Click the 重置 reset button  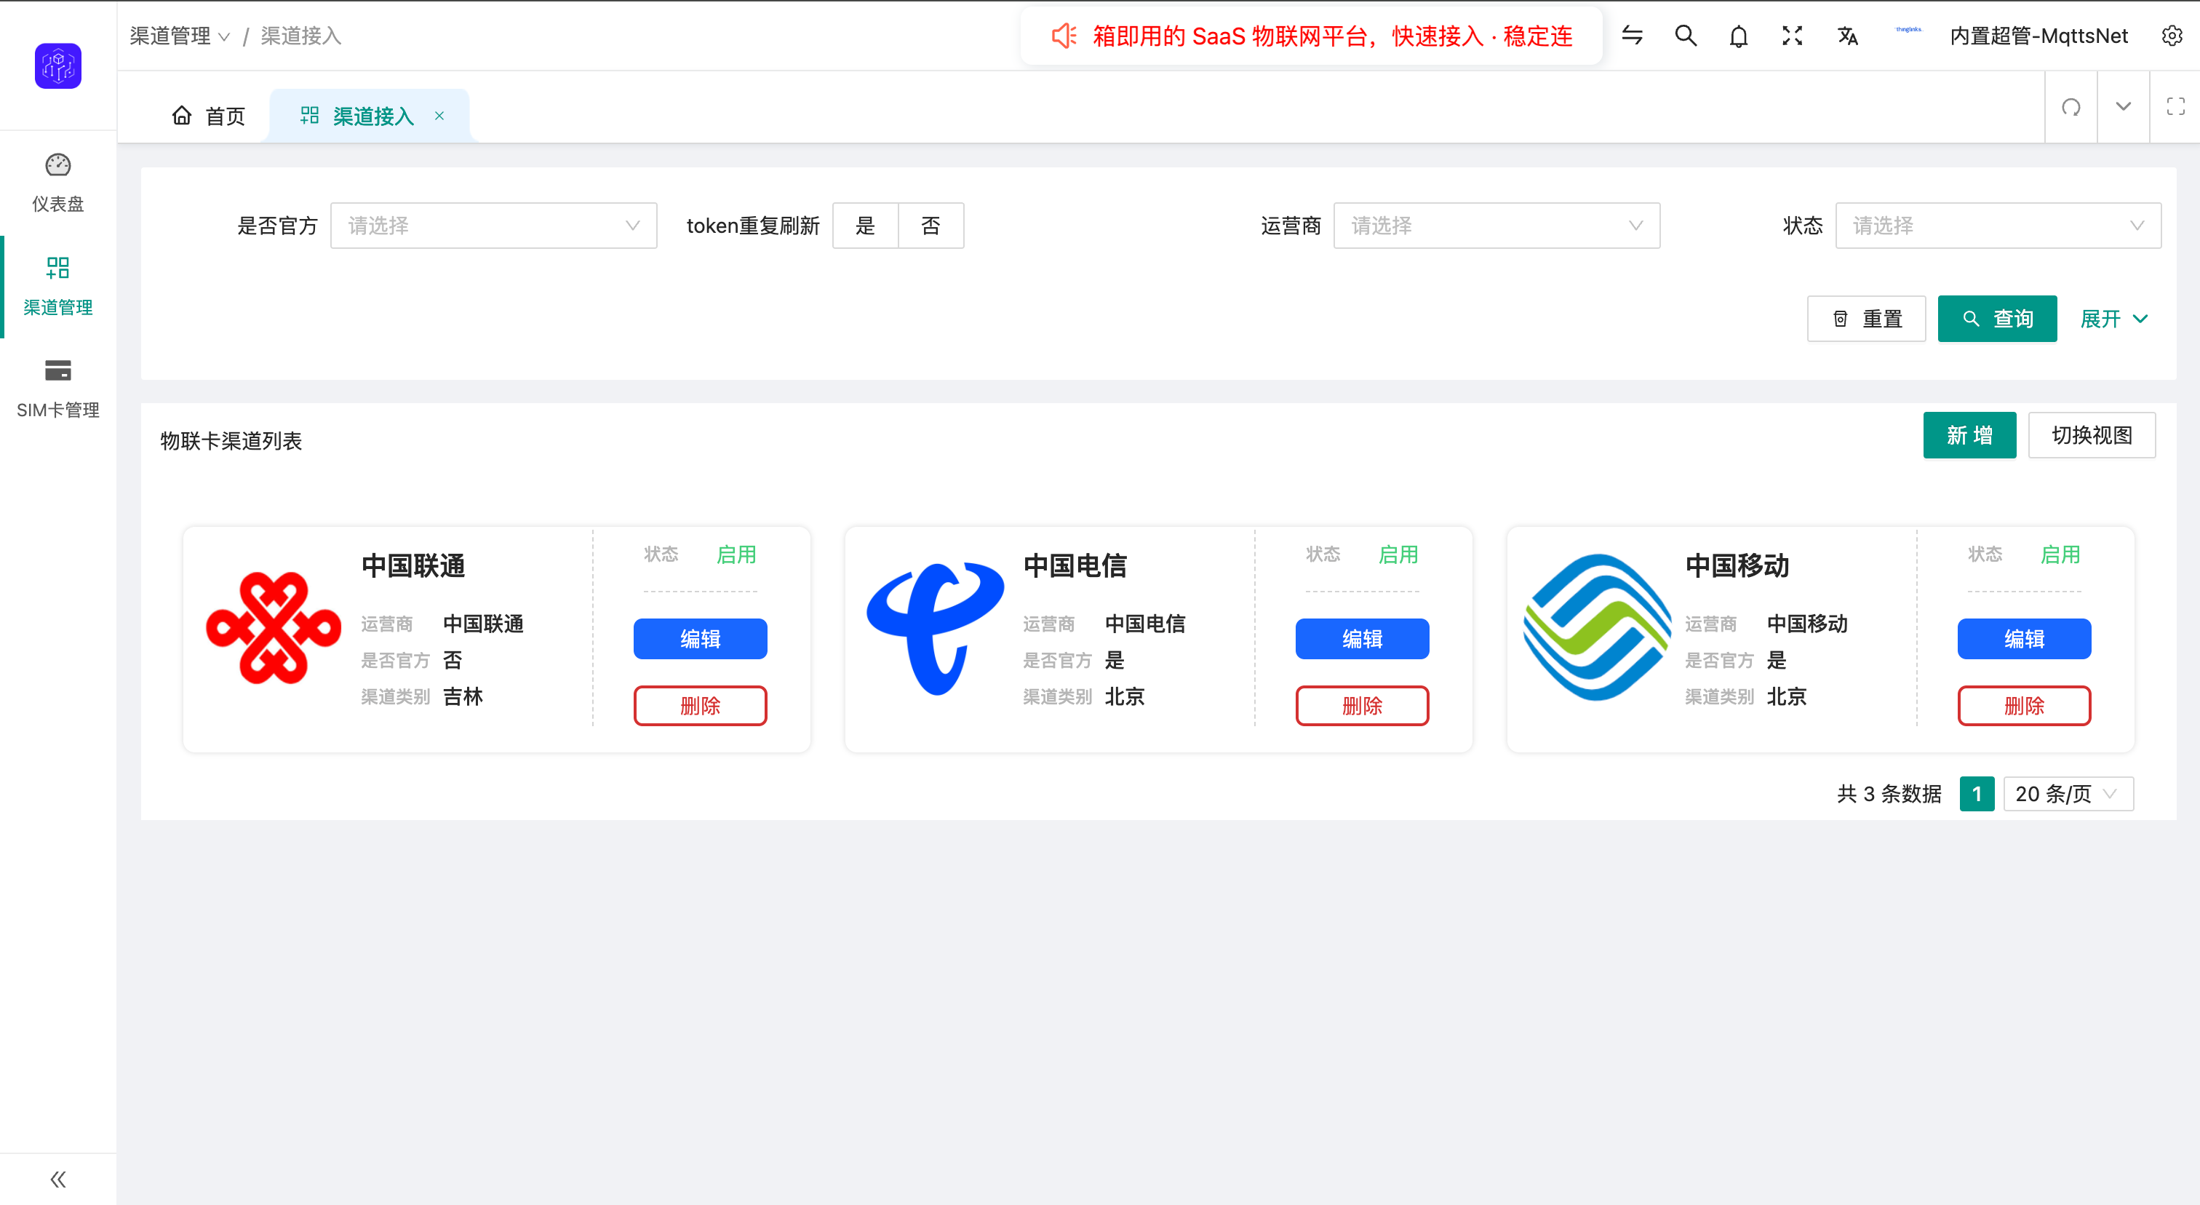pos(1866,319)
